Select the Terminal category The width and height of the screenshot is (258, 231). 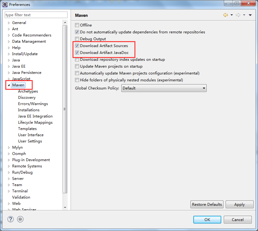[20, 191]
